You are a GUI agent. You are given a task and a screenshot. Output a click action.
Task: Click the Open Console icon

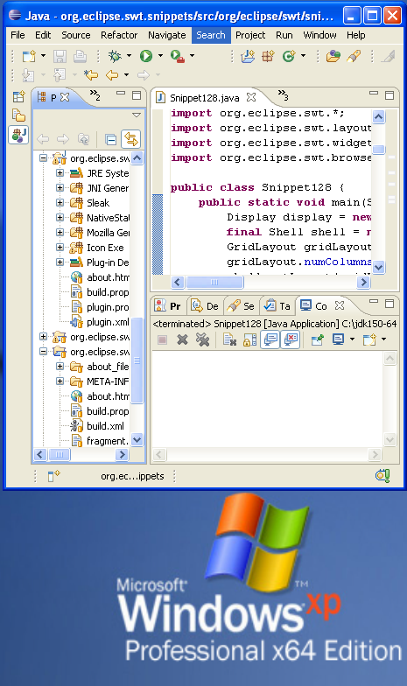click(369, 339)
